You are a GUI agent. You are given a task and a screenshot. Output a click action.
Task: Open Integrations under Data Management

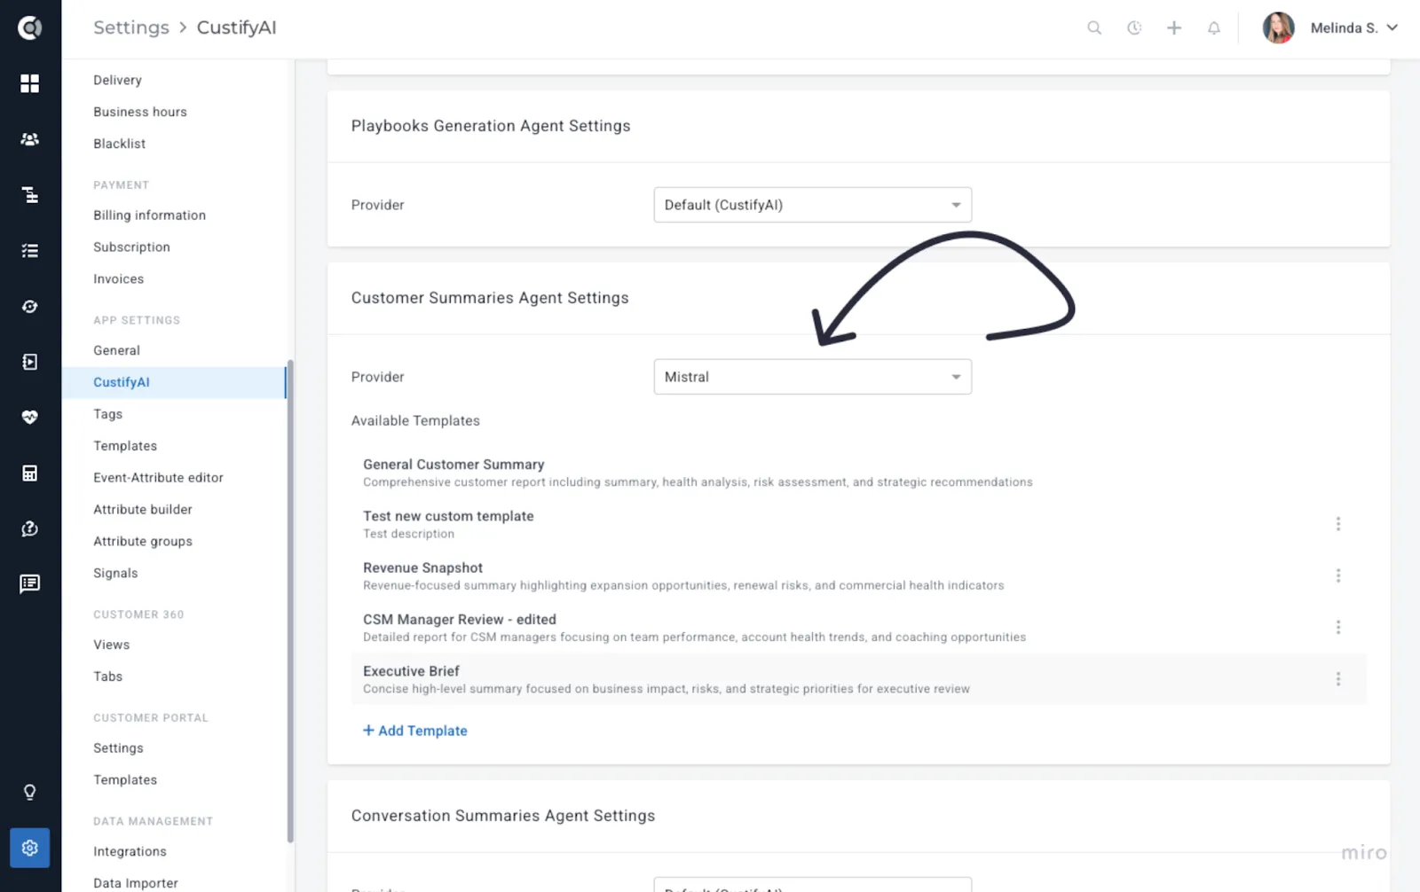(130, 851)
